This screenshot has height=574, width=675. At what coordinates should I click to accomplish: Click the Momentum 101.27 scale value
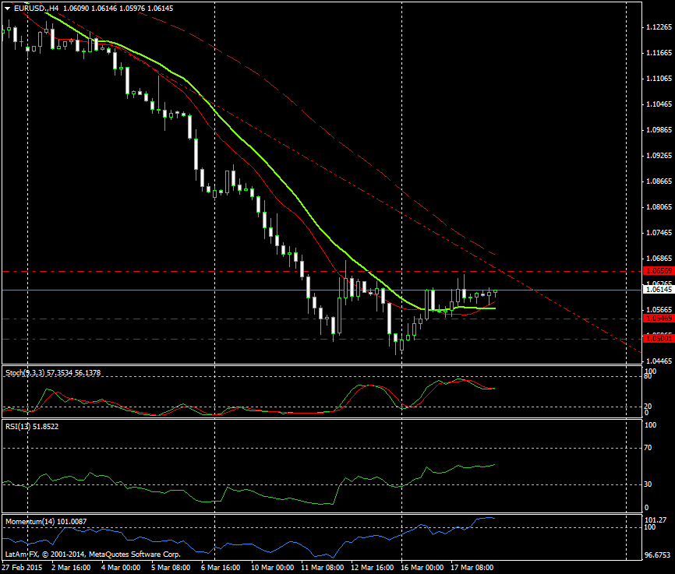coord(656,519)
